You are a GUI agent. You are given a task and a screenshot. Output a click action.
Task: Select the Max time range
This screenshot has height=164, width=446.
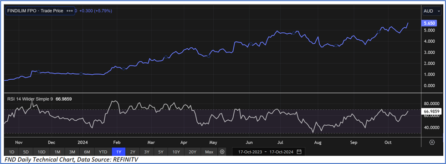click(210, 152)
